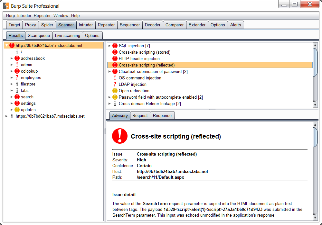Click the question-mark icon next to LDAP injection
Viewport: 322px width, 225px height.
click(115, 84)
